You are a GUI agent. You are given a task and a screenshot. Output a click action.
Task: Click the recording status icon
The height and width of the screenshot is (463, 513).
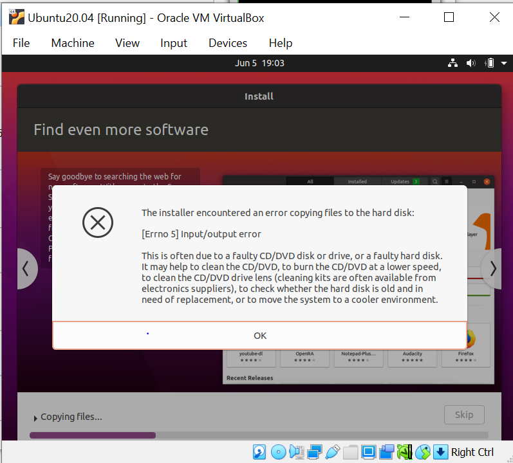click(387, 452)
